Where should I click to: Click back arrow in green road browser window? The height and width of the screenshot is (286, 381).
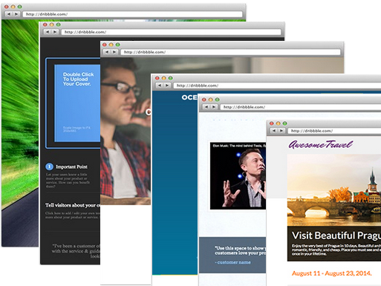[x=9, y=14]
